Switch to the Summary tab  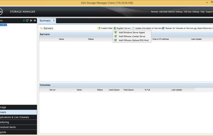click(x=45, y=21)
